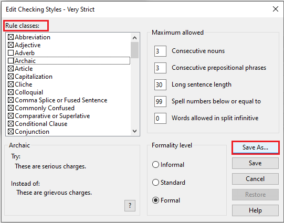Select the Formal radio button
This screenshot has width=284, height=223.
[155, 200]
